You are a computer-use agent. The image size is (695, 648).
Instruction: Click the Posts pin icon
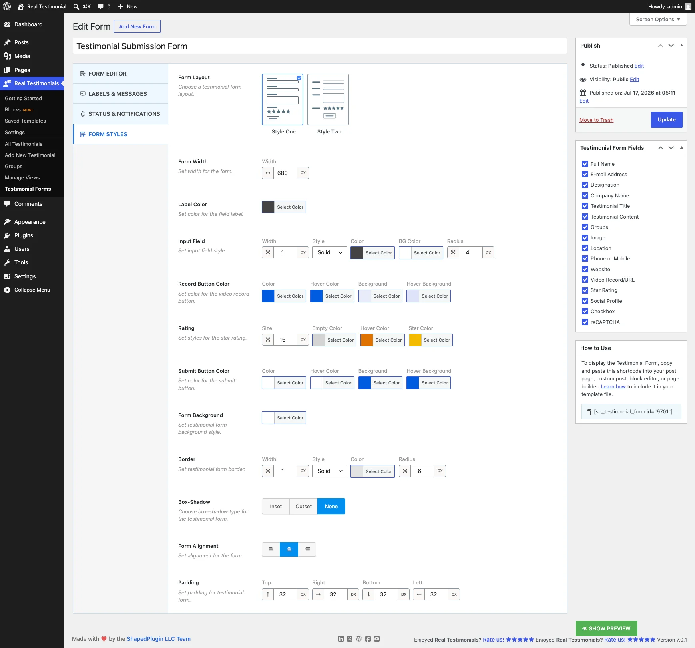coord(7,42)
